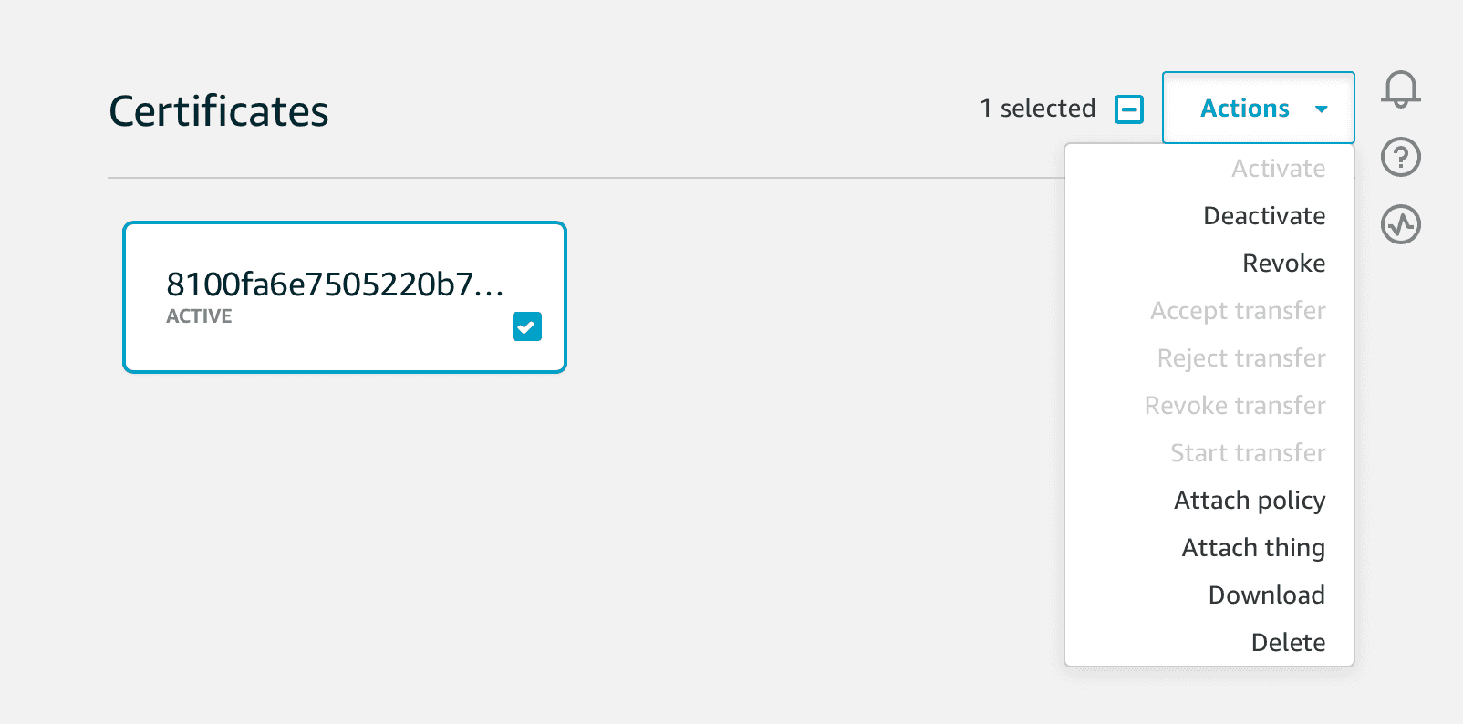Click the greyed-out Activate option
Image resolution: width=1463 pixels, height=724 pixels.
click(x=1278, y=169)
